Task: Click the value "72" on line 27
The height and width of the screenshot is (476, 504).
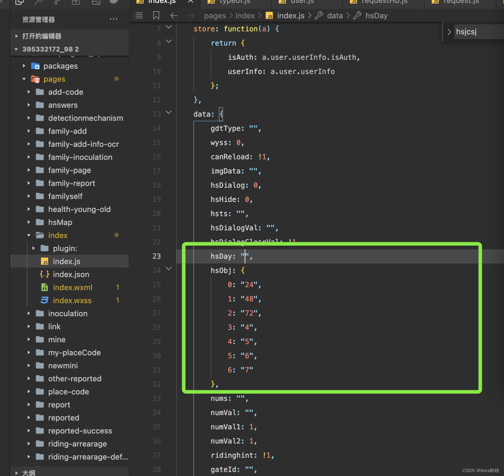Action: (249, 313)
